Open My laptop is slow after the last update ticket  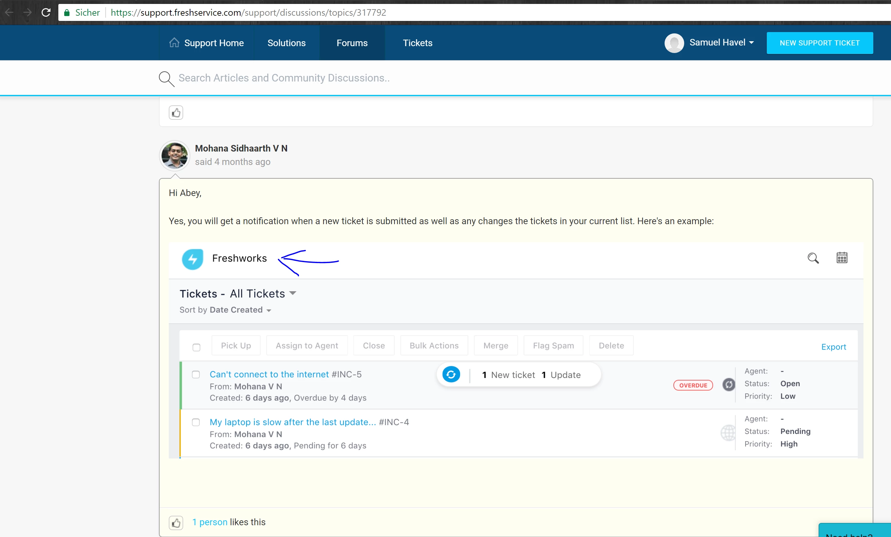click(x=293, y=422)
